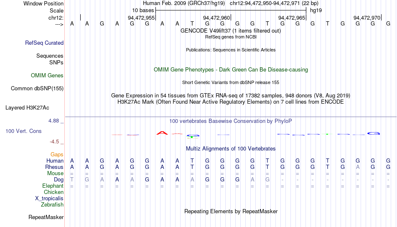Click the SNPs track label
The image size is (397, 227).
click(x=56, y=62)
